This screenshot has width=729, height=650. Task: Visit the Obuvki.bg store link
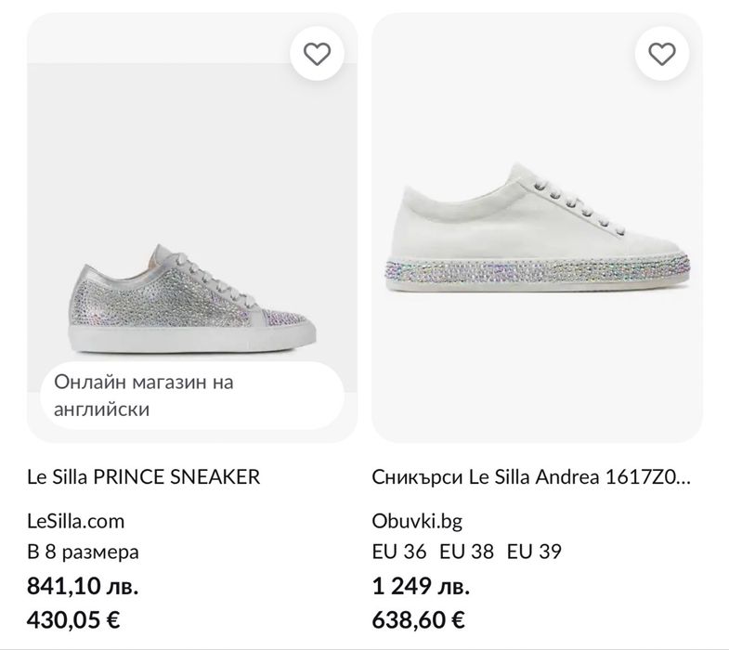[x=416, y=521]
